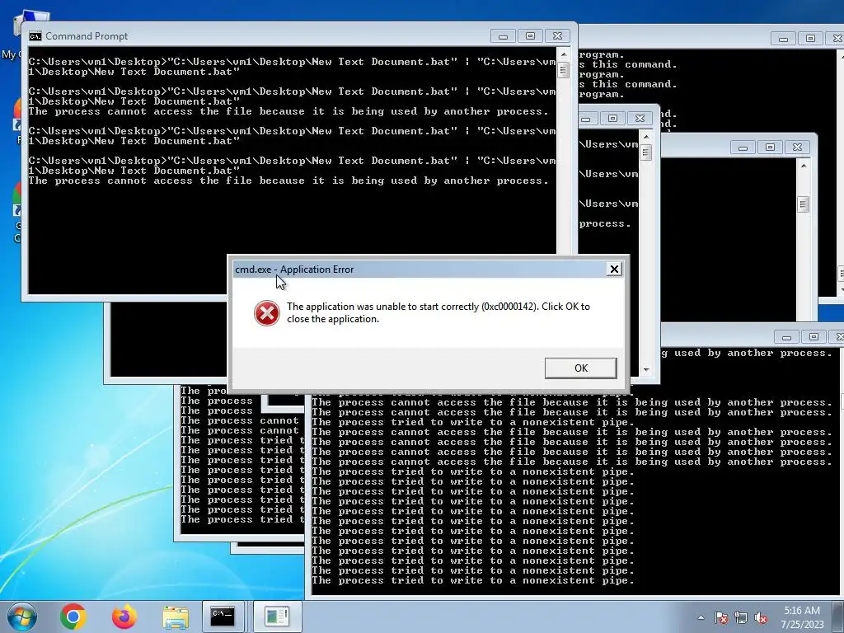Click the 0xc0000142 error message text
This screenshot has width=844, height=633.
438,312
